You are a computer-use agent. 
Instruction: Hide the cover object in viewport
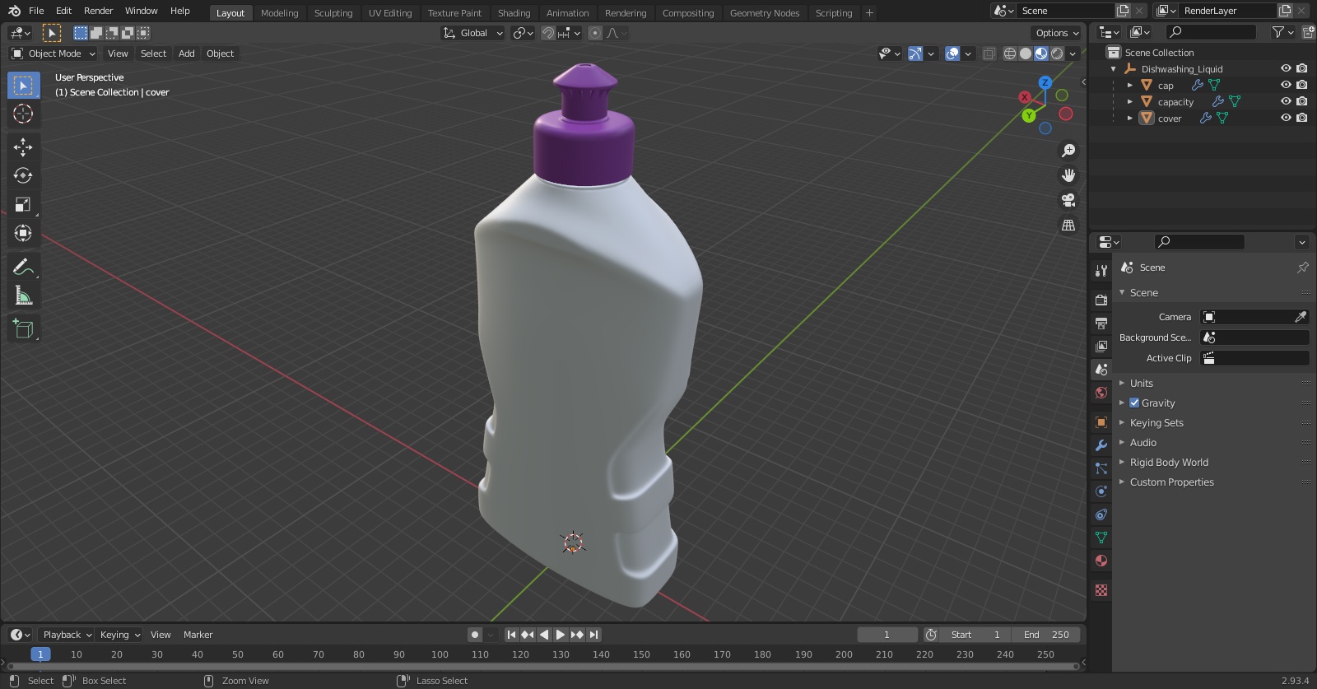(1286, 118)
